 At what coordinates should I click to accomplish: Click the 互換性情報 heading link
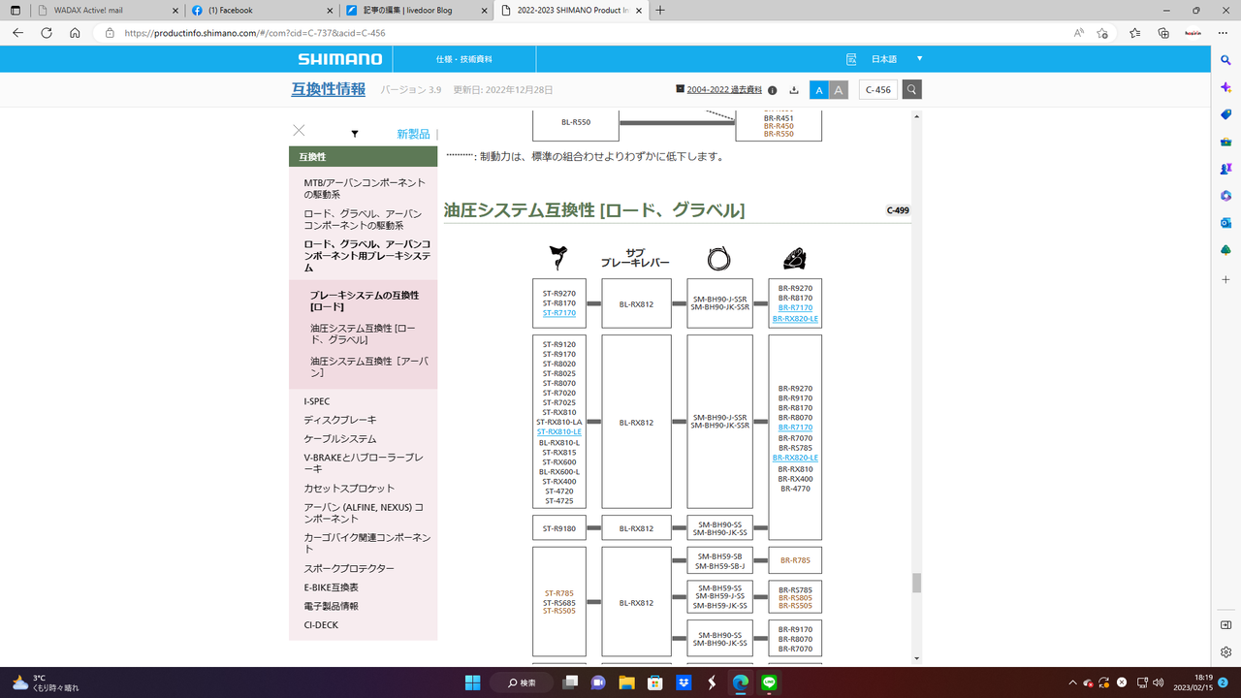point(329,89)
